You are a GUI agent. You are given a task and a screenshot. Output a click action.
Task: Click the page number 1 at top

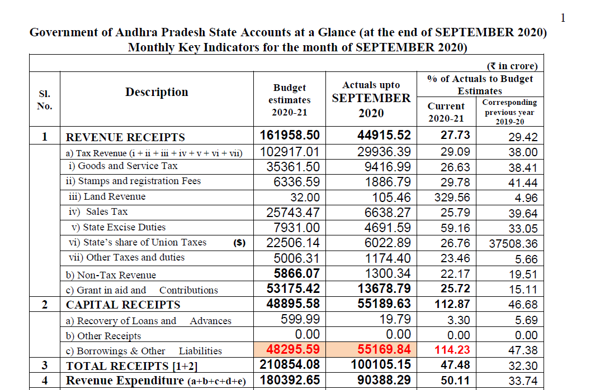click(563, 18)
